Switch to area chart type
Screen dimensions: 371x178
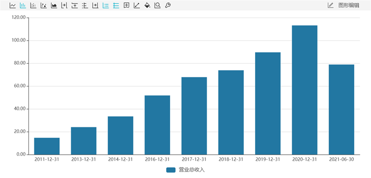pyautogui.click(x=54, y=6)
